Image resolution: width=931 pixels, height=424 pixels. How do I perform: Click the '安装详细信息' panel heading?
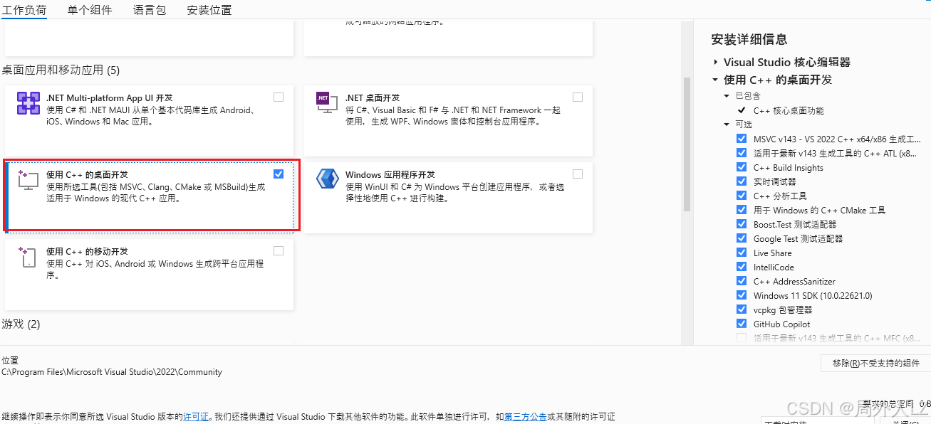[x=749, y=39]
